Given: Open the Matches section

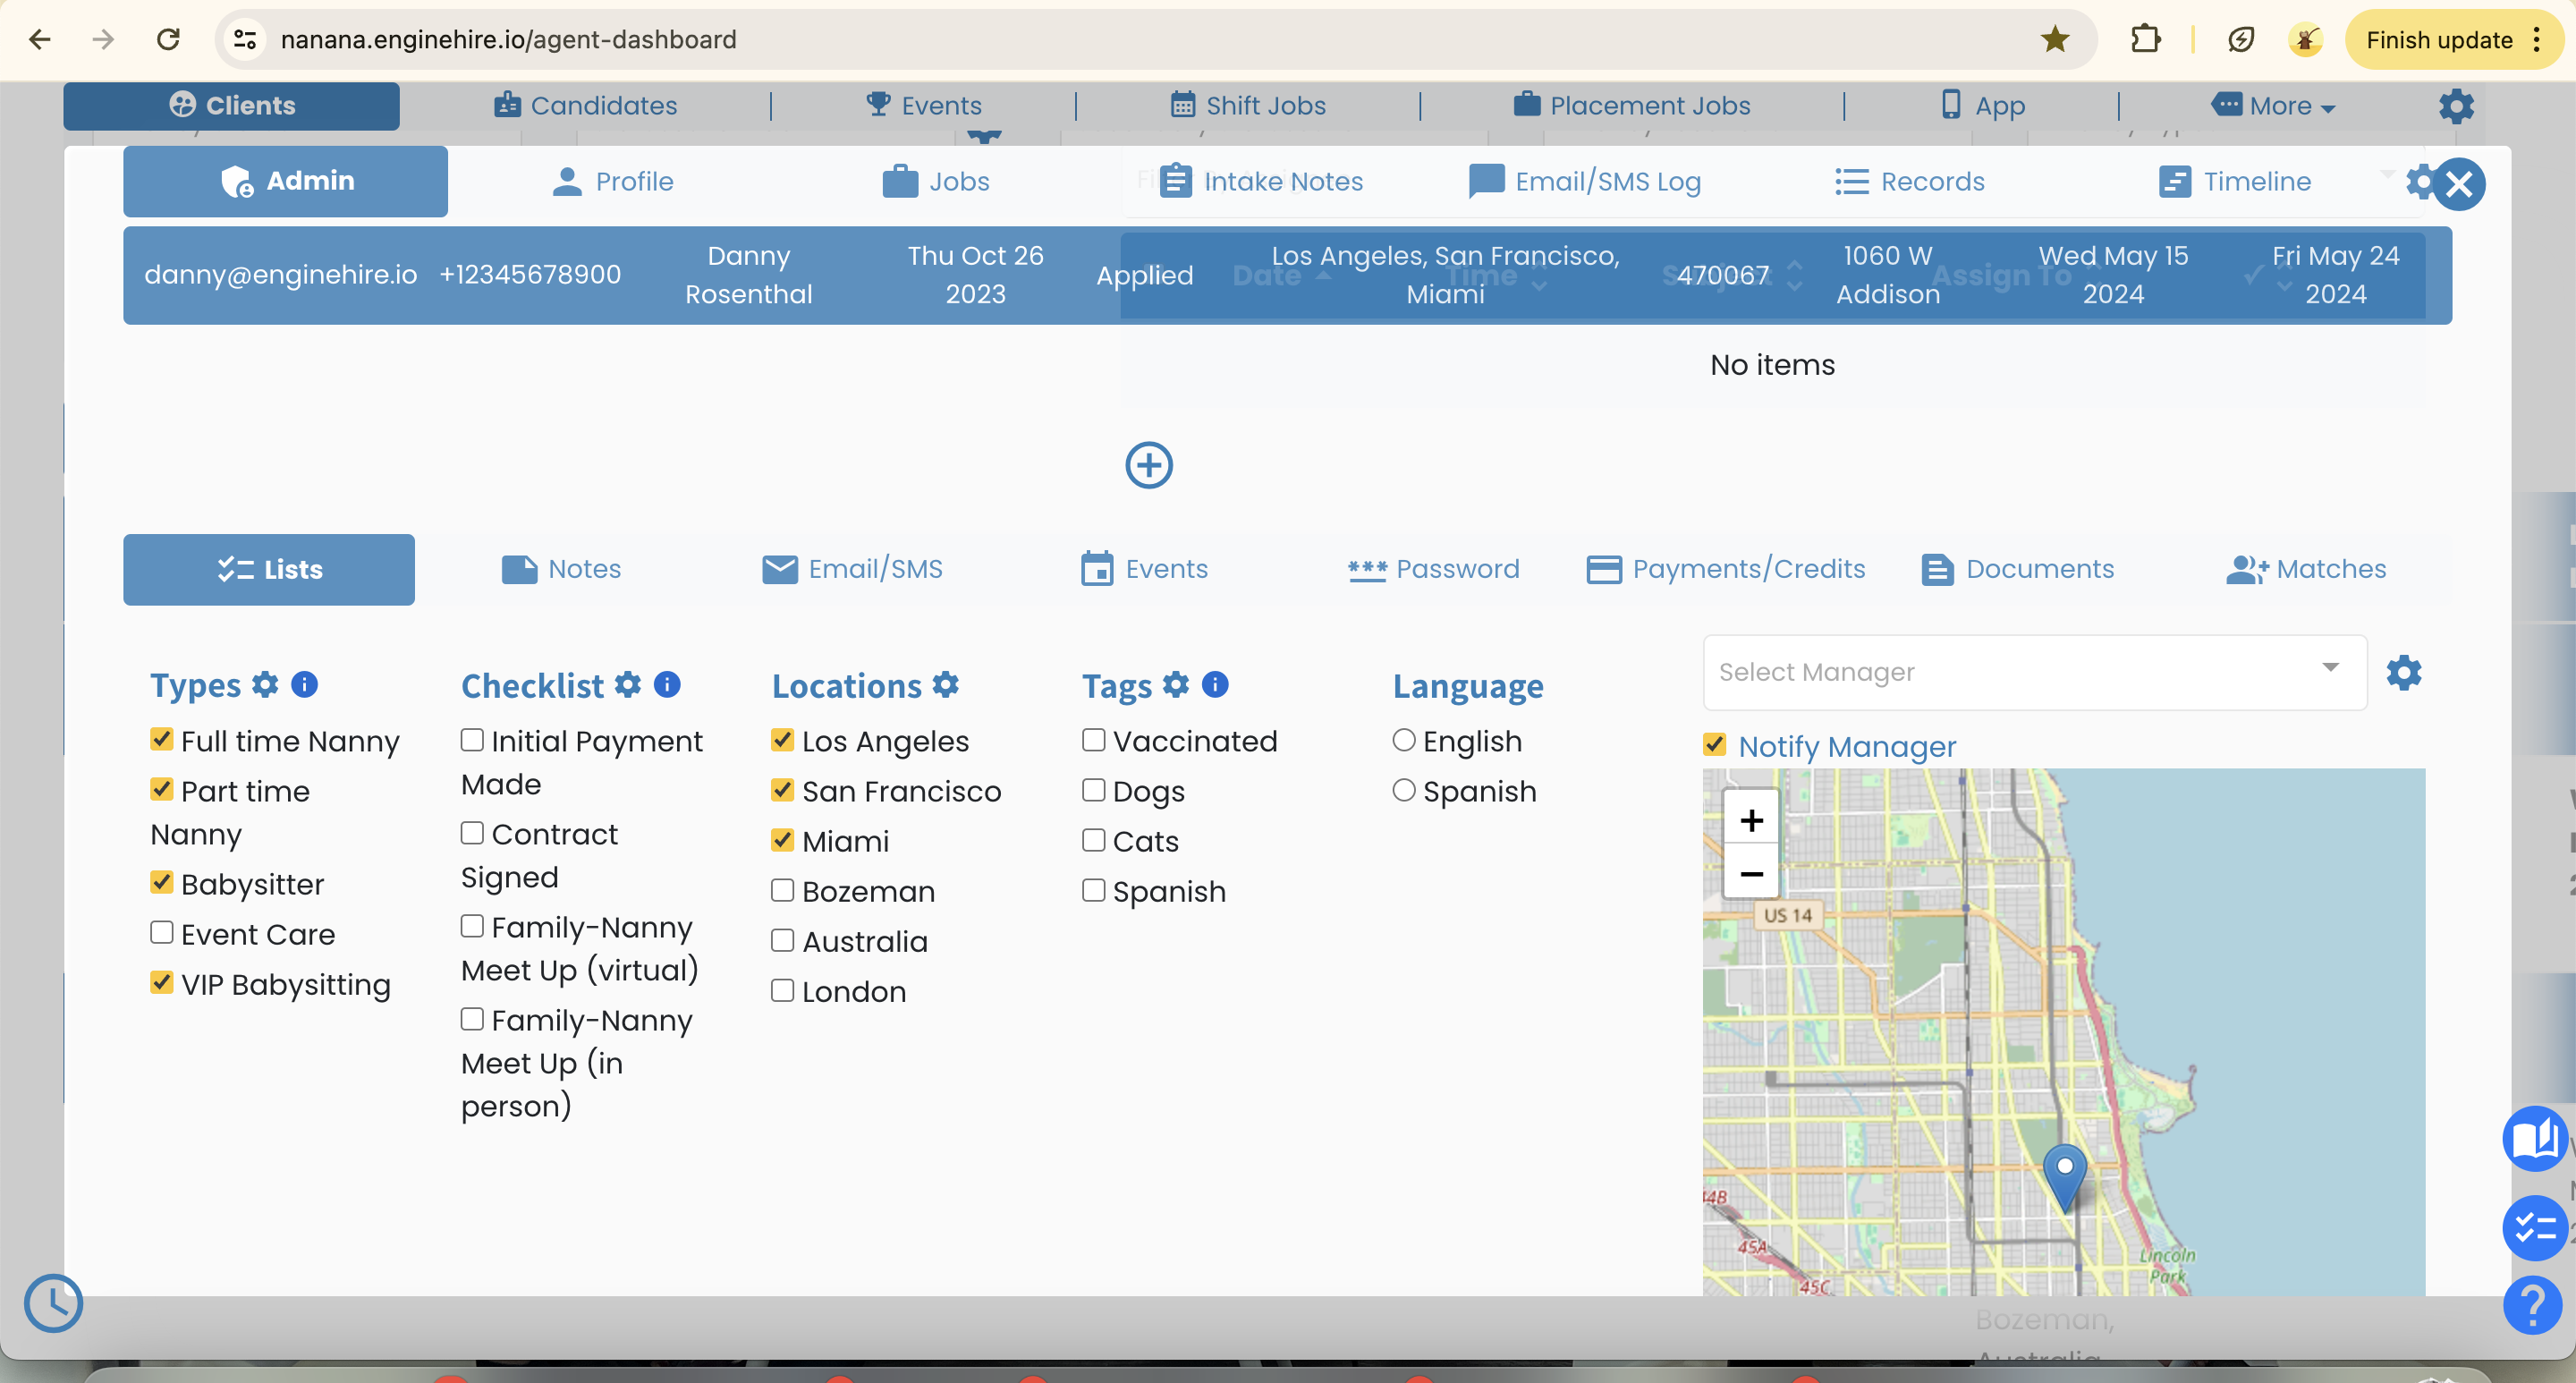Looking at the screenshot, I should [2306, 568].
